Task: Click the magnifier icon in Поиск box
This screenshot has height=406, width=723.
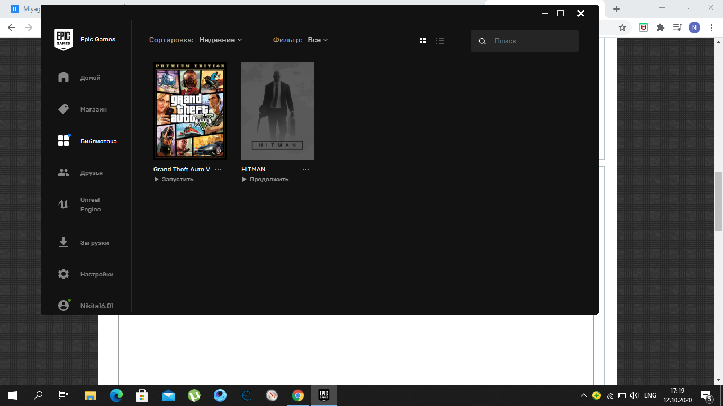Action: (x=482, y=41)
